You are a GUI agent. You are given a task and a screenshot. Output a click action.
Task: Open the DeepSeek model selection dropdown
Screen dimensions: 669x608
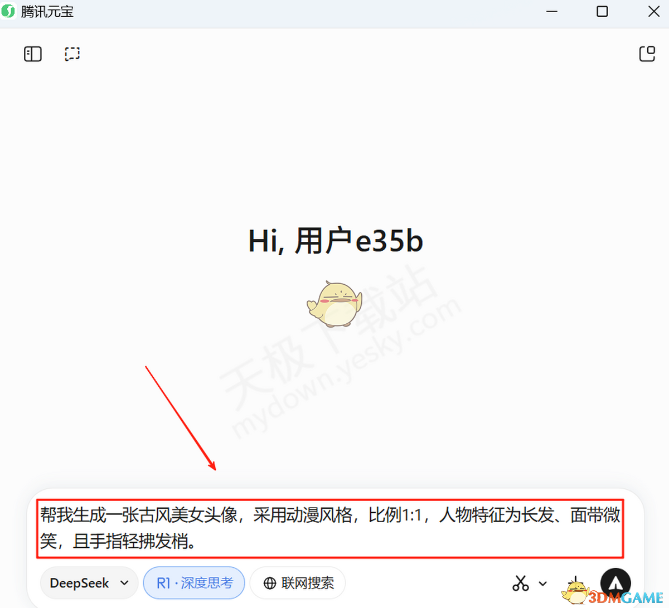(x=89, y=583)
